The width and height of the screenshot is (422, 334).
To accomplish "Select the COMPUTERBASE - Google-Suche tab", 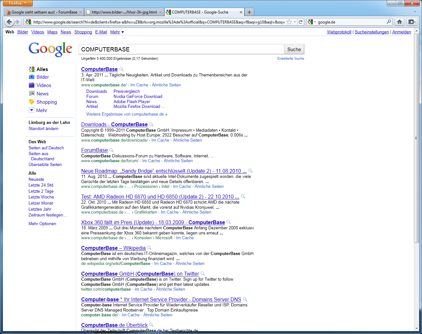I will point(204,12).
